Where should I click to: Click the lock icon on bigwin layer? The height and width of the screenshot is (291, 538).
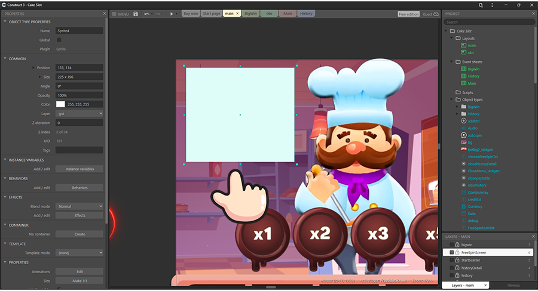[x=458, y=244]
